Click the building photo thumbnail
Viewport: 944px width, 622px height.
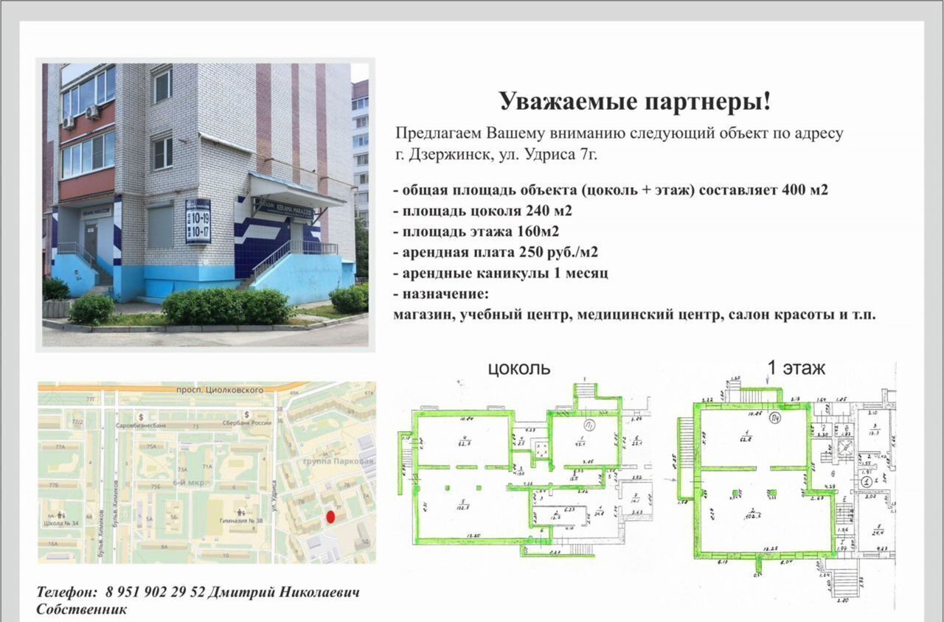(x=205, y=205)
